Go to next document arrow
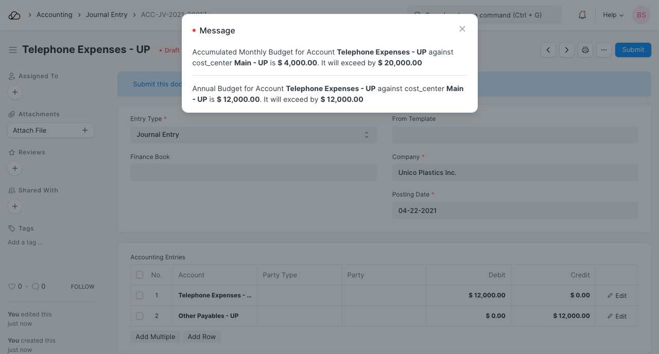The image size is (659, 354). coord(567,50)
